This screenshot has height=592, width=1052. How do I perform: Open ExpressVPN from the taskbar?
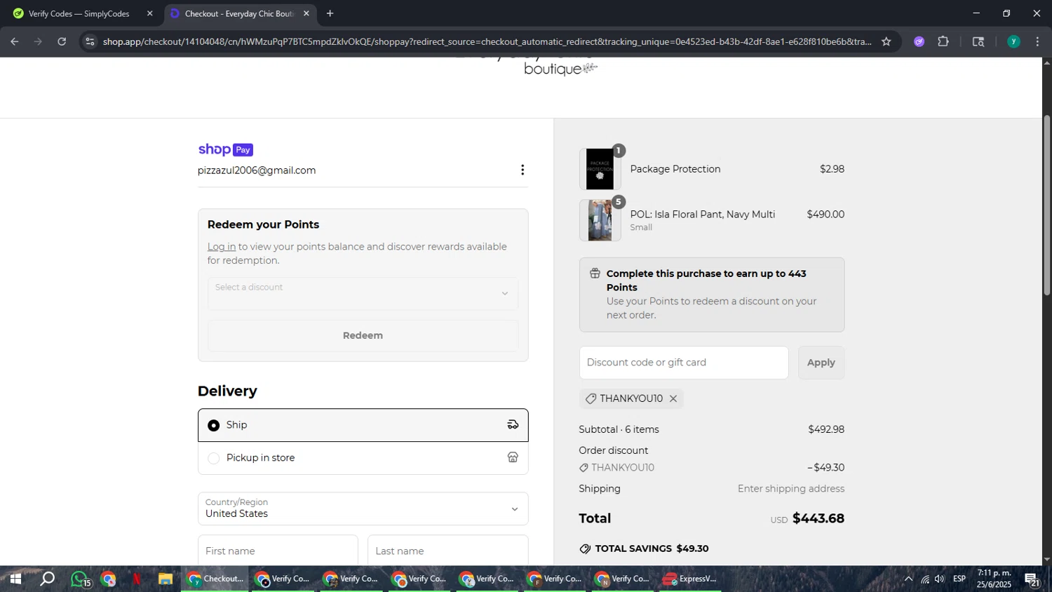690,579
